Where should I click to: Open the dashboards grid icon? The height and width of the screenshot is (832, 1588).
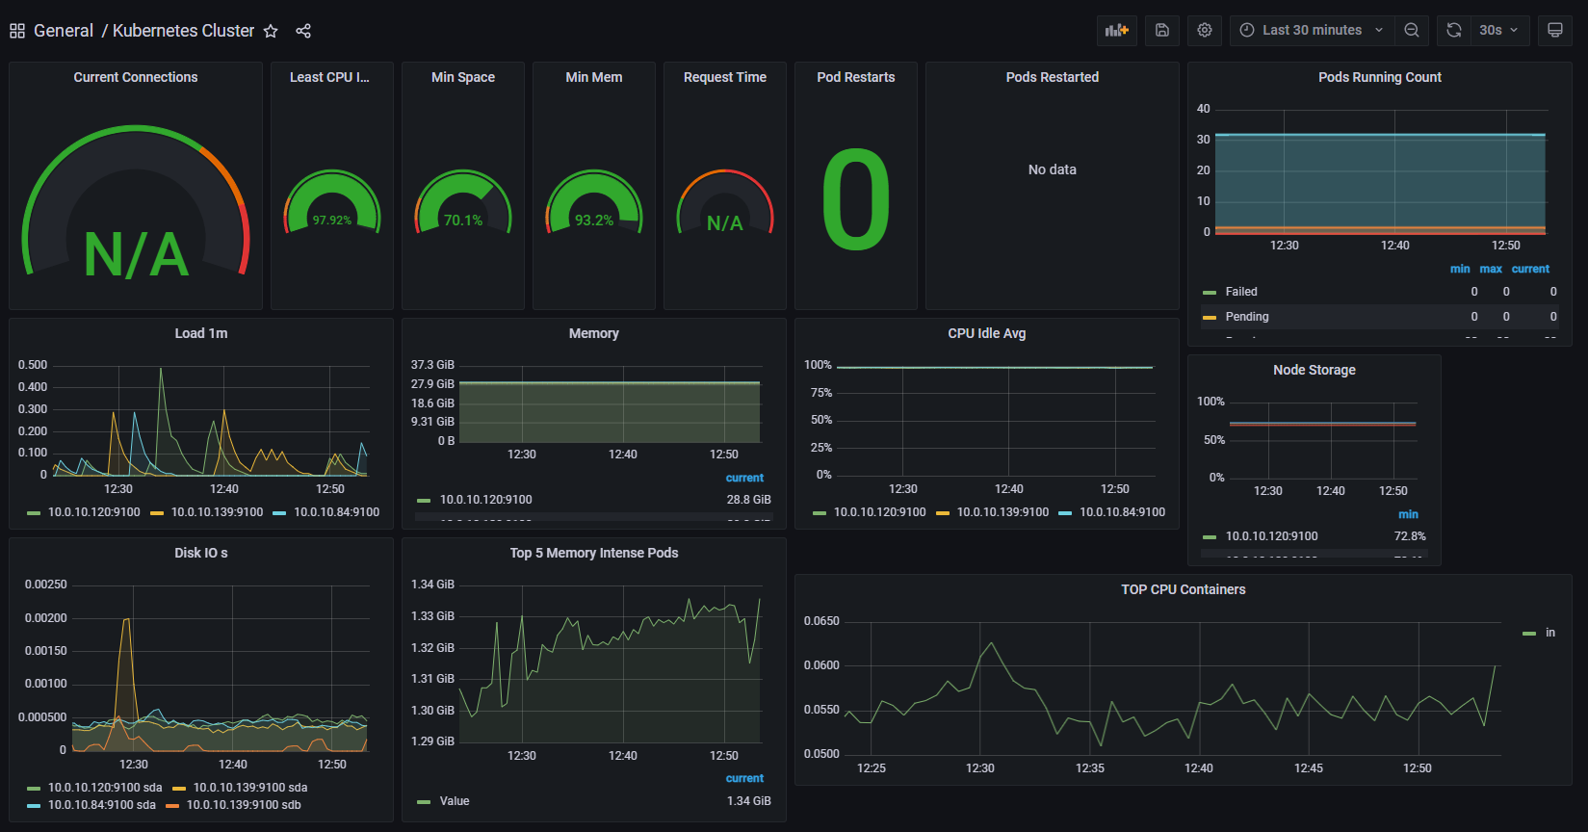[17, 31]
